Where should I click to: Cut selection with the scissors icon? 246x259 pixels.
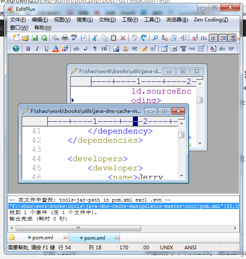(95, 38)
